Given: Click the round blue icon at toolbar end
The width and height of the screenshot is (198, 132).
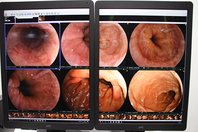Looking at the screenshot, I should tap(59, 14).
